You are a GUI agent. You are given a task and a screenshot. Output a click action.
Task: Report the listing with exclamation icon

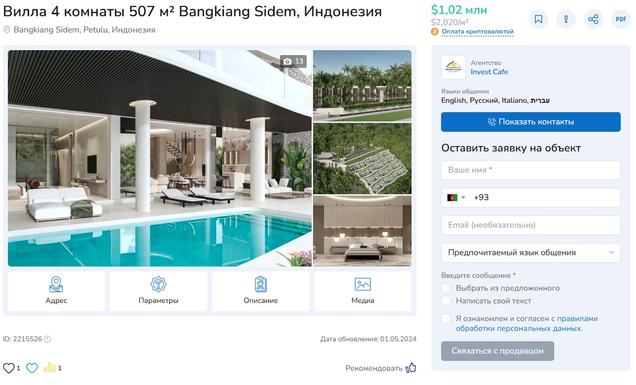tap(566, 20)
